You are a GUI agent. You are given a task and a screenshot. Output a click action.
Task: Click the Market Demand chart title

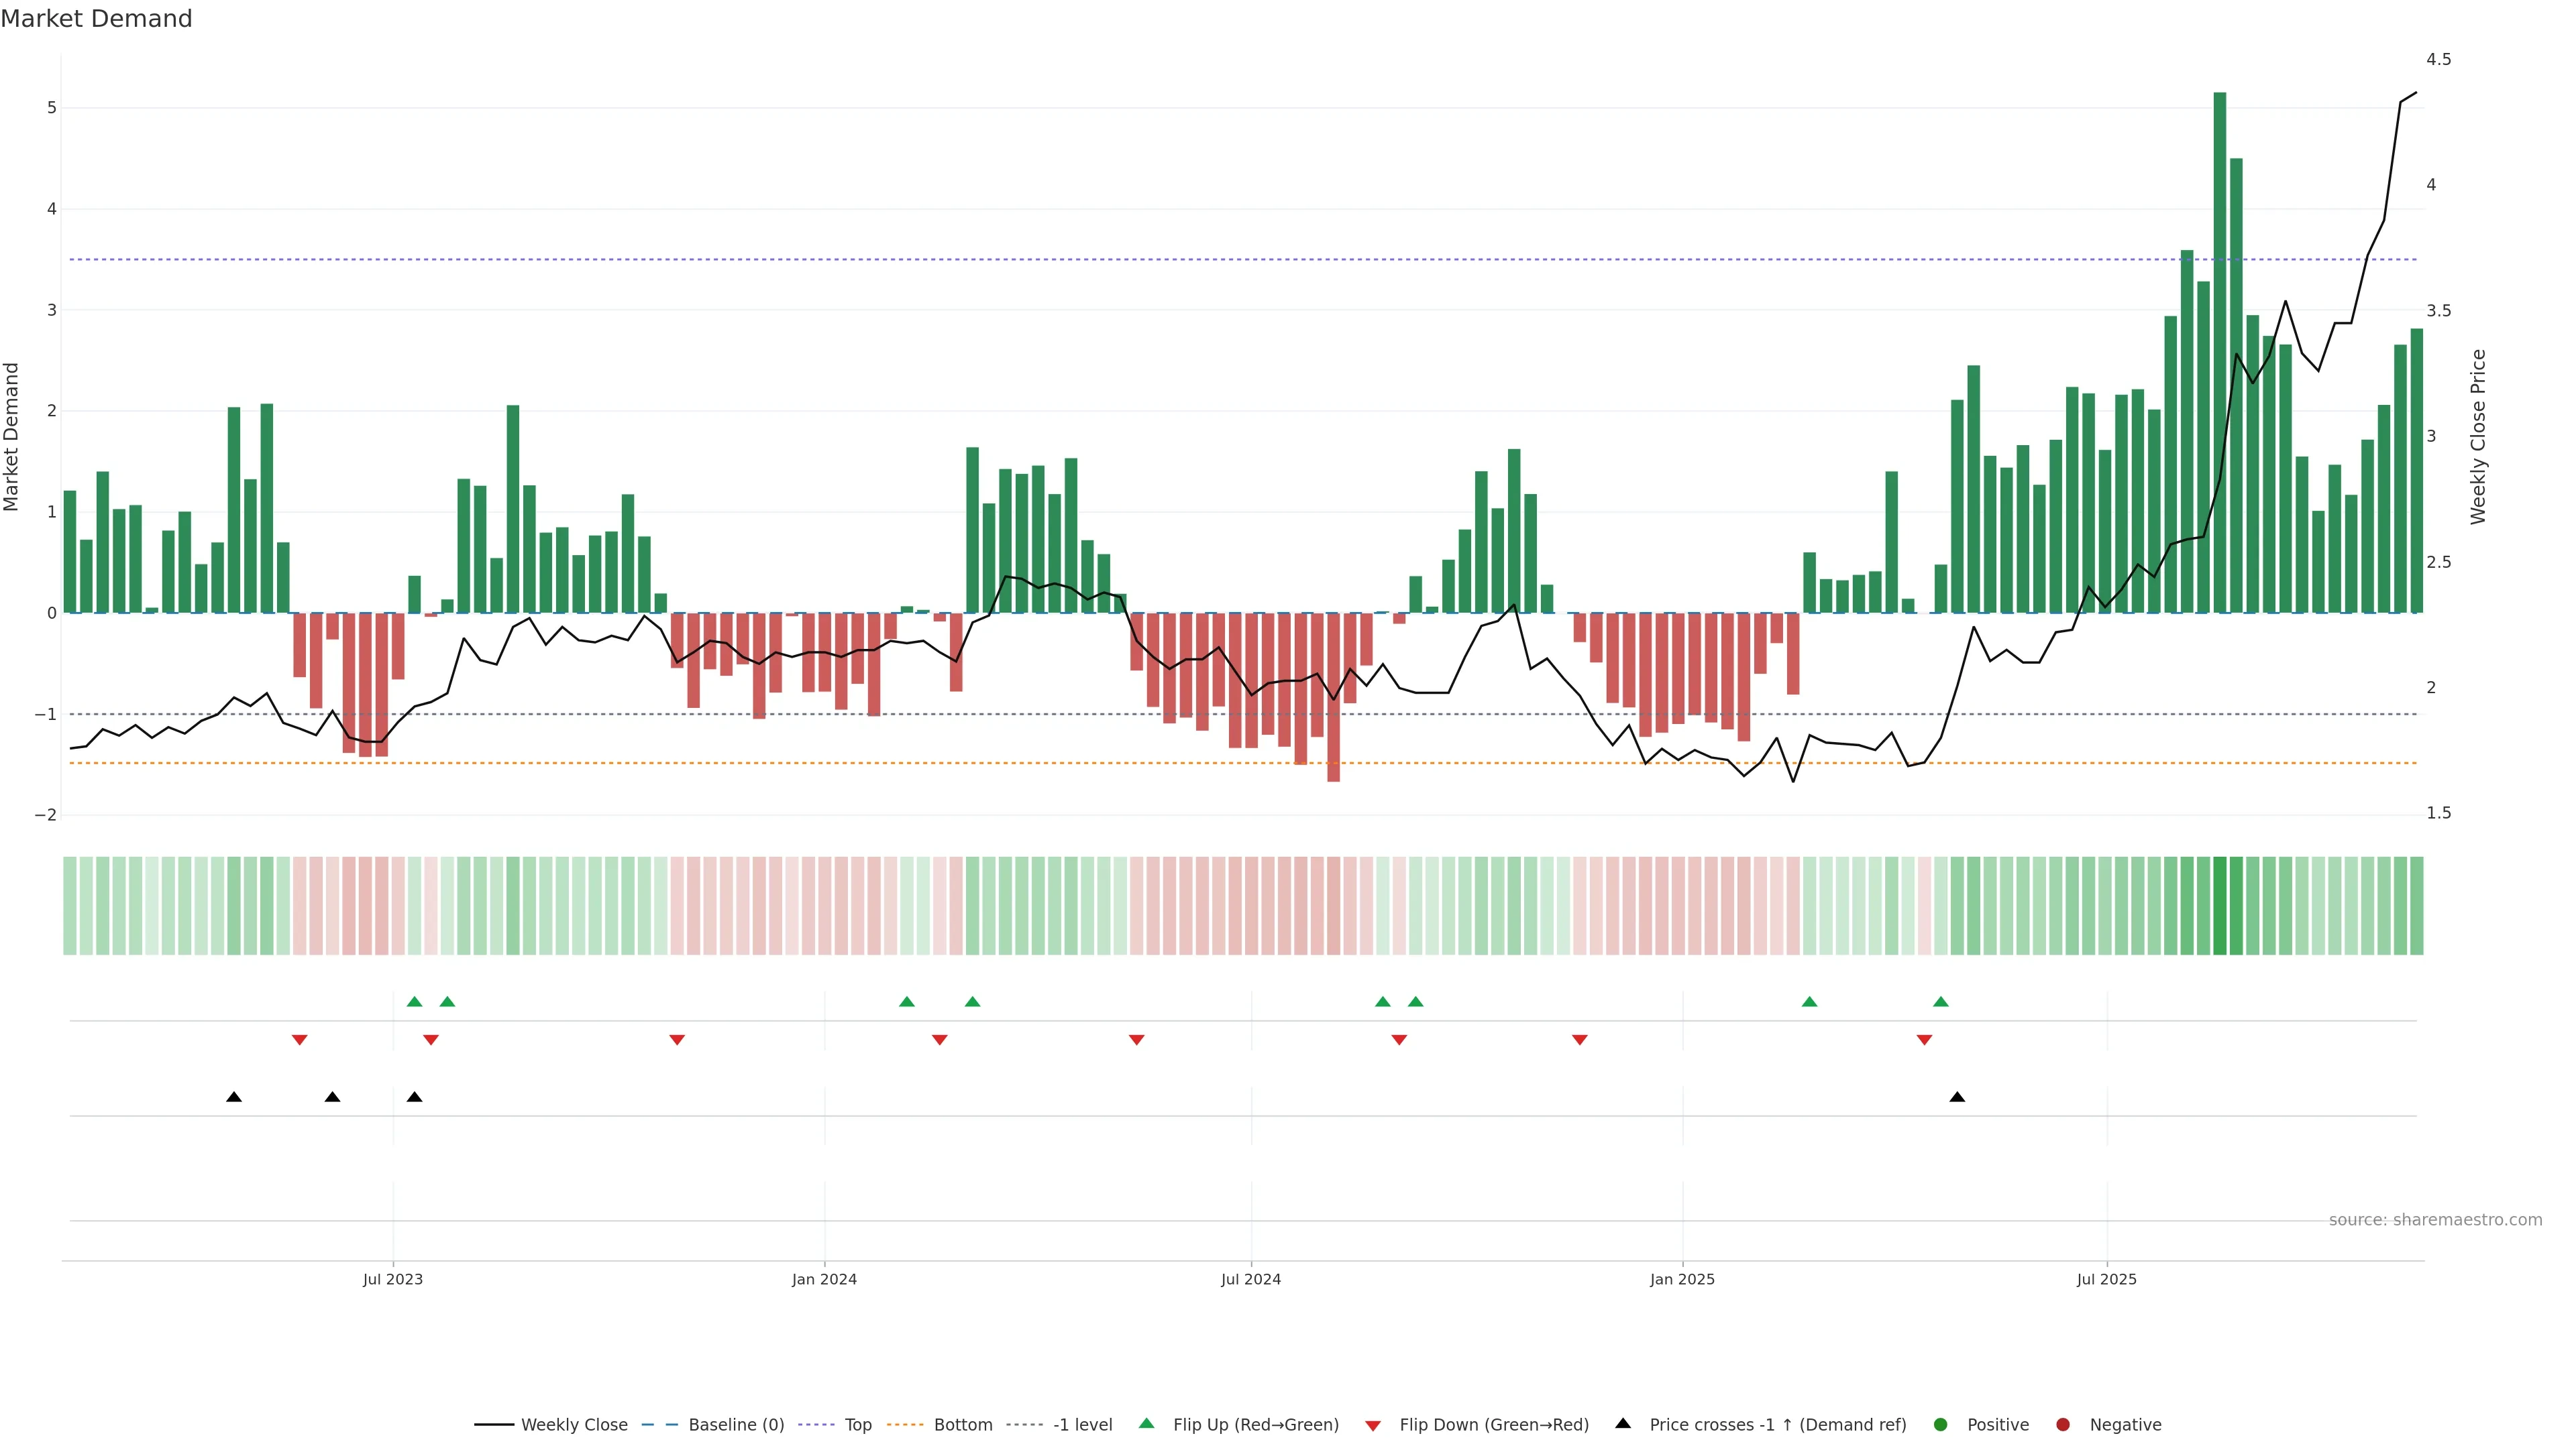[96, 19]
